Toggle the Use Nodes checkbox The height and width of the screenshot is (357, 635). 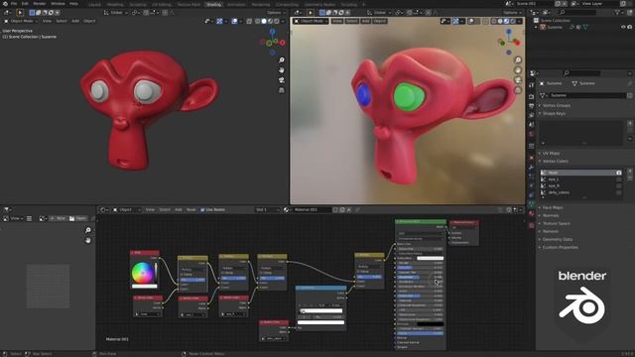202,209
